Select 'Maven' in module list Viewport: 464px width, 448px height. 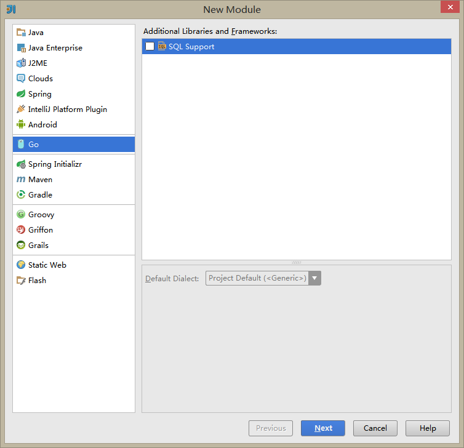coord(74,179)
